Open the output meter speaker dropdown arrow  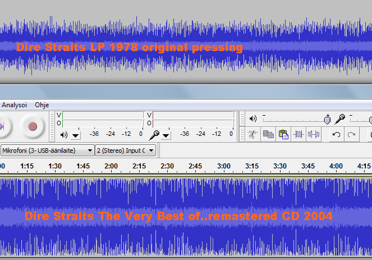tap(76, 135)
